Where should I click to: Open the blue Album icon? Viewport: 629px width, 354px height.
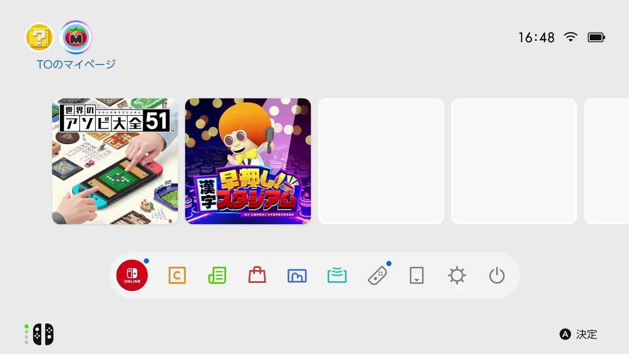(297, 276)
